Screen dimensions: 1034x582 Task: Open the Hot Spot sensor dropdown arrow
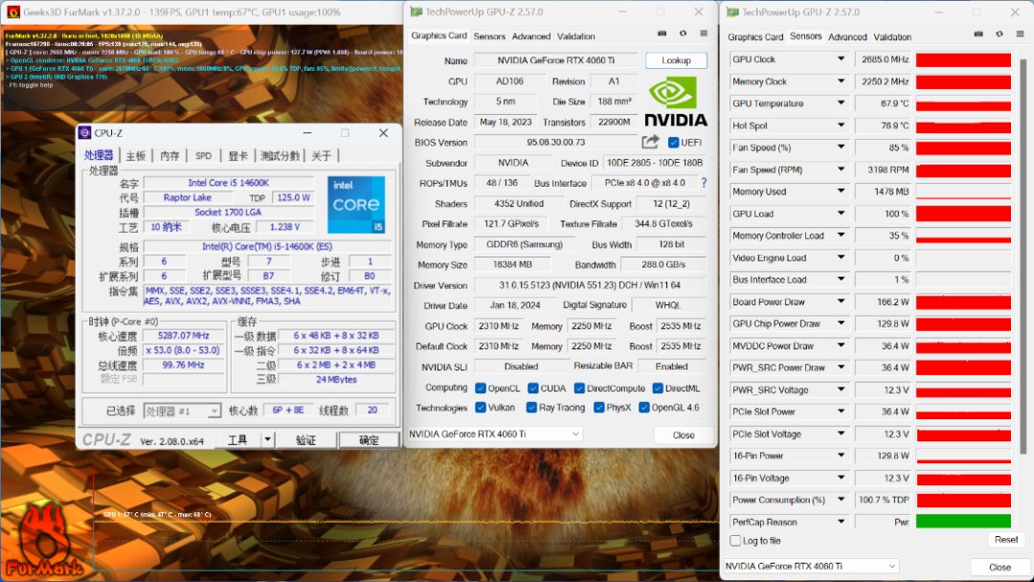(x=841, y=125)
